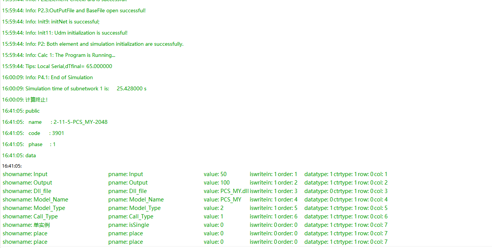Select the Tips Local Serial dTfinal line
Screen dimensions: 492x248
tap(57, 66)
